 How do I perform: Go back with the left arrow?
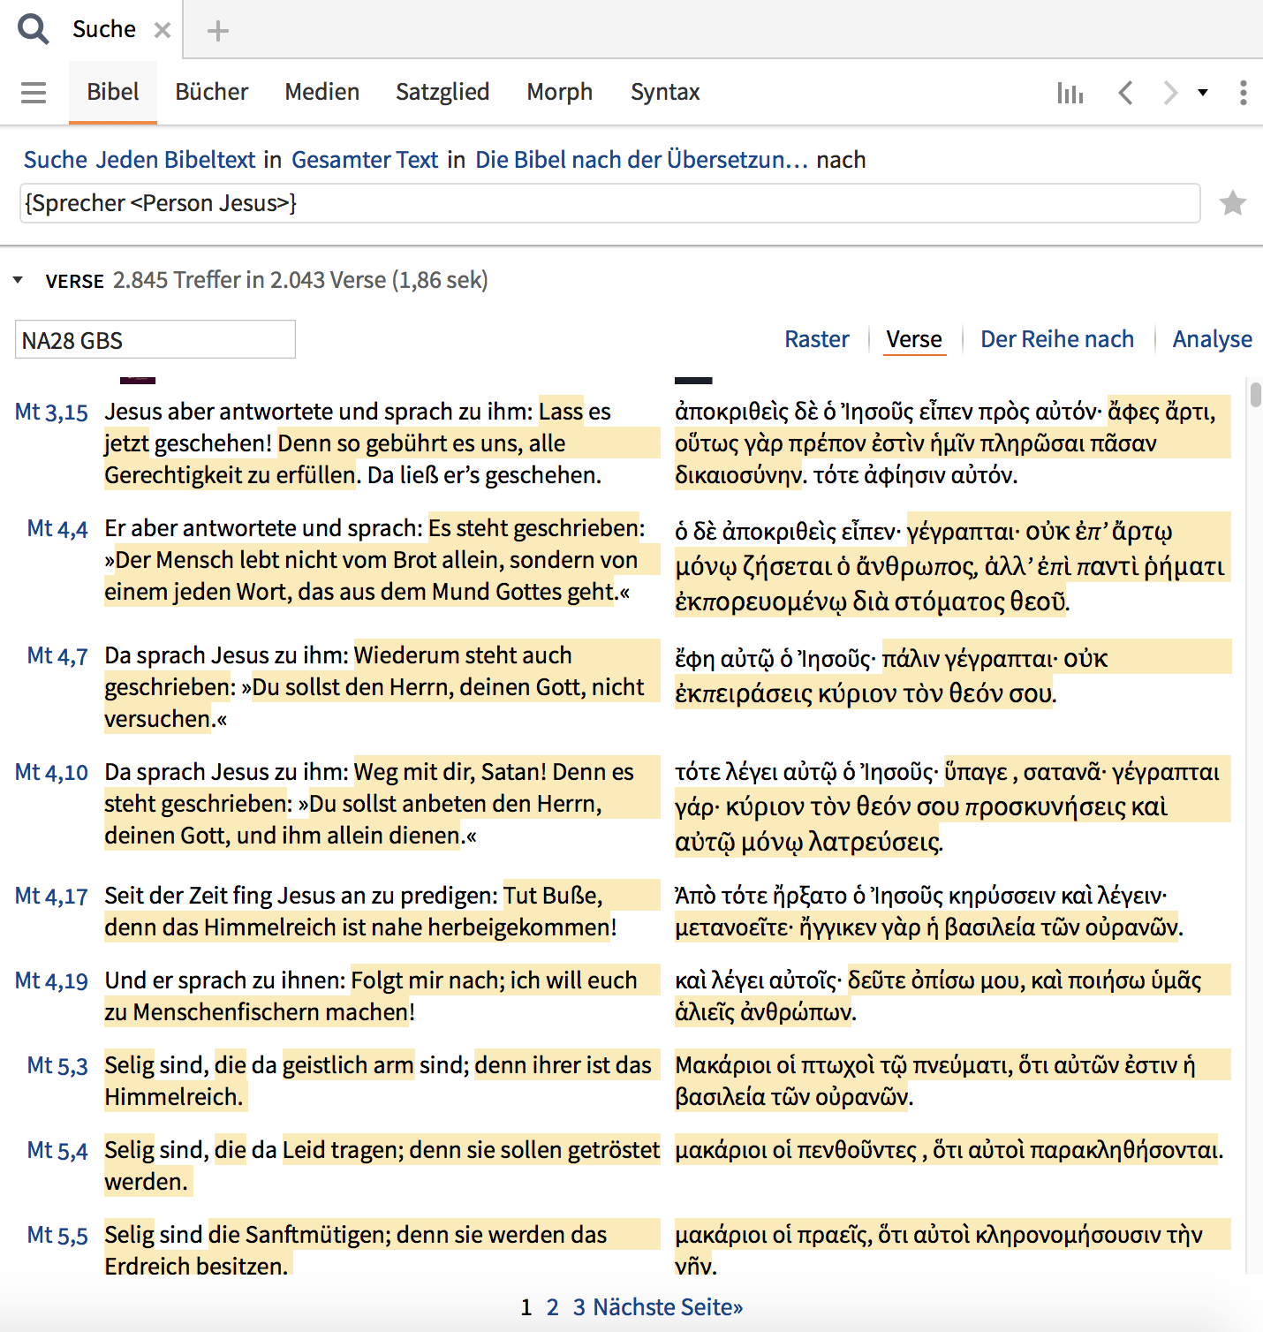pyautogui.click(x=1125, y=93)
